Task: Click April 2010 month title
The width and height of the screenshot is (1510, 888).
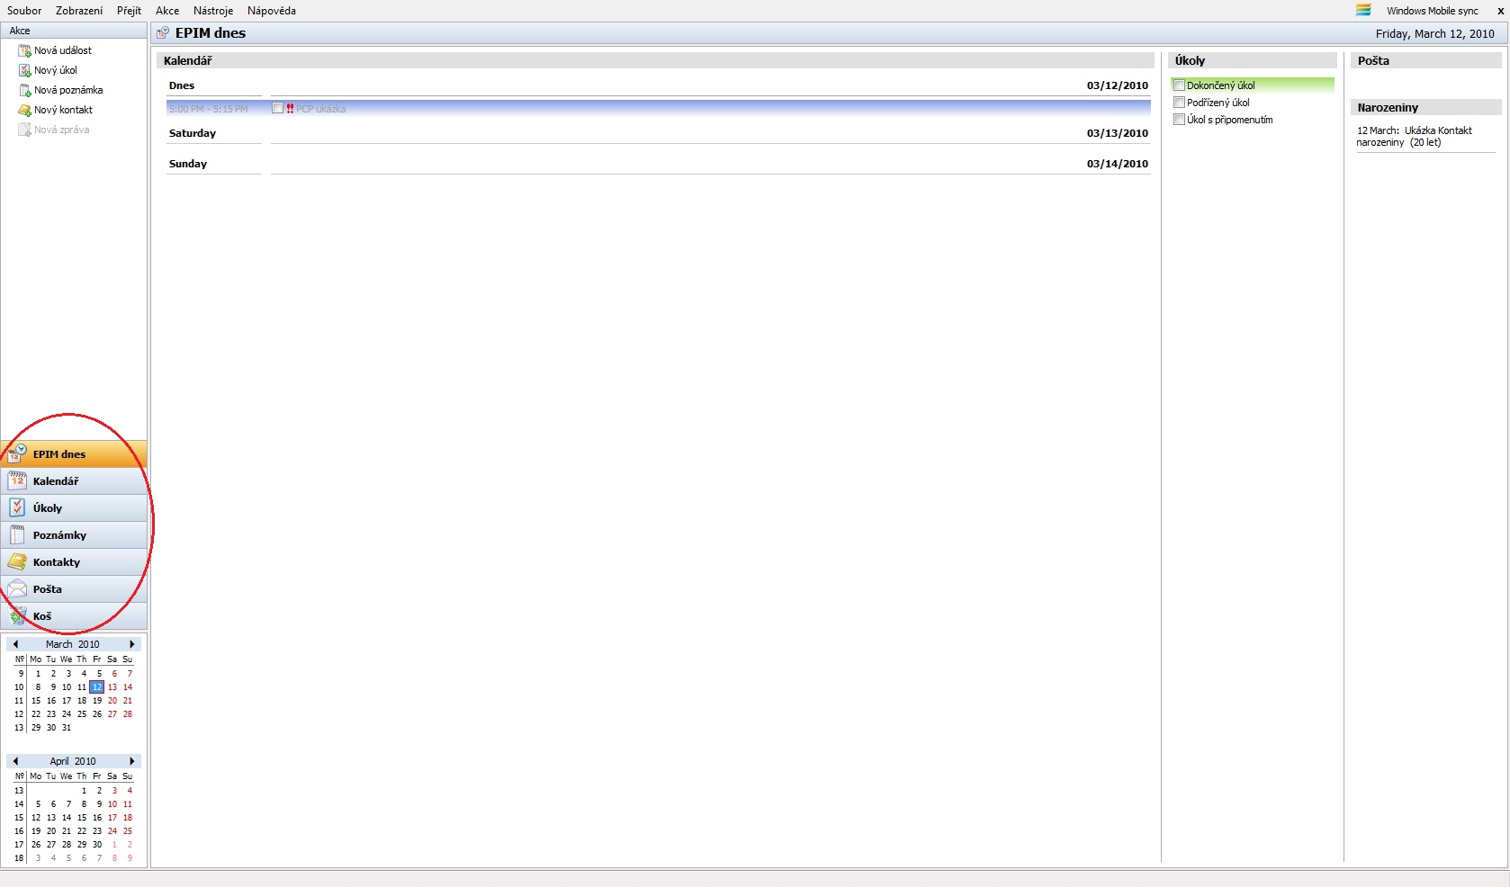Action: (73, 761)
